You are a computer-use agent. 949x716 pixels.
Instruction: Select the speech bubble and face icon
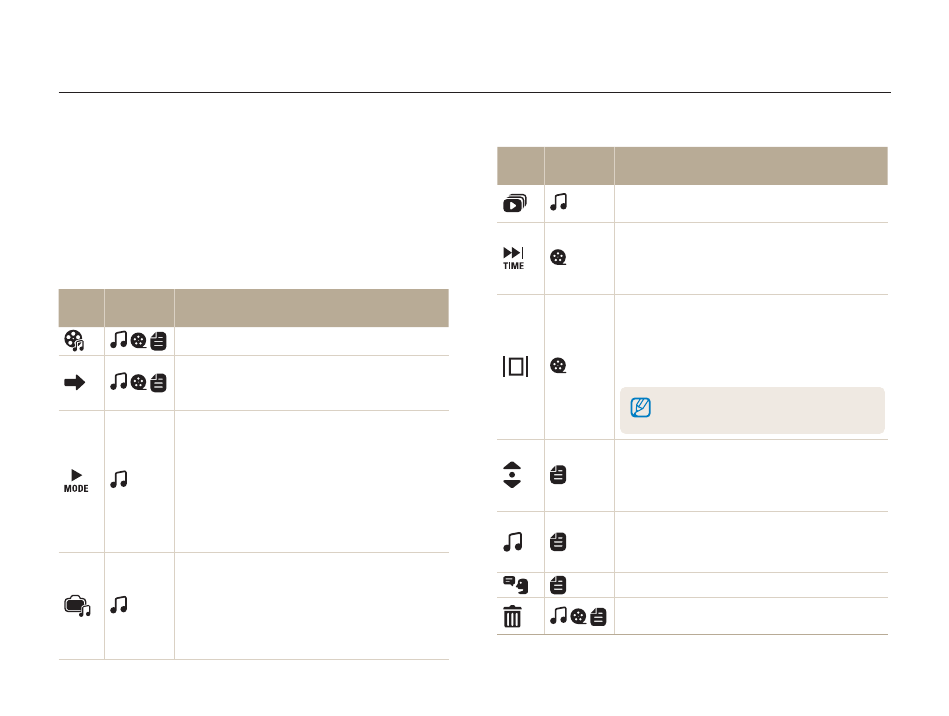(x=515, y=585)
